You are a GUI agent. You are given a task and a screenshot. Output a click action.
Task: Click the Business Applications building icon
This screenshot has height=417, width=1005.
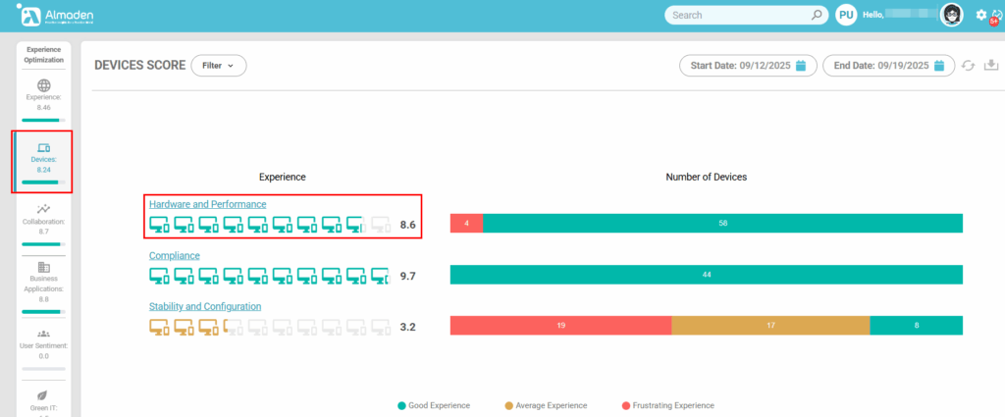[43, 267]
